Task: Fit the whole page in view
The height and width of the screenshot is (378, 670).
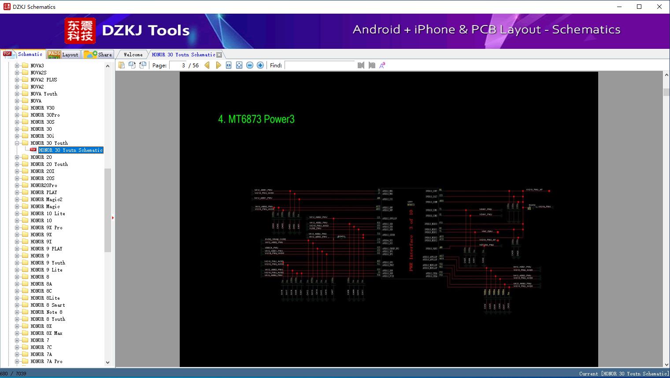Action: pyautogui.click(x=239, y=65)
